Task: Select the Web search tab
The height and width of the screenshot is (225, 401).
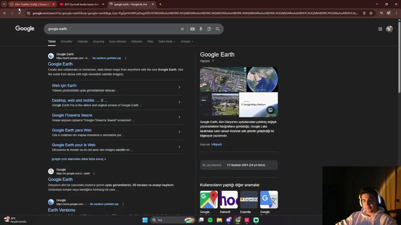Action: (x=150, y=41)
